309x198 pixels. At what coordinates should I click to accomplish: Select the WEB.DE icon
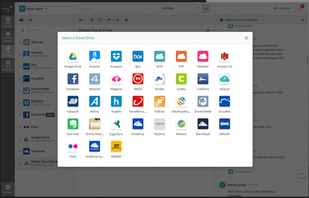coord(116,146)
